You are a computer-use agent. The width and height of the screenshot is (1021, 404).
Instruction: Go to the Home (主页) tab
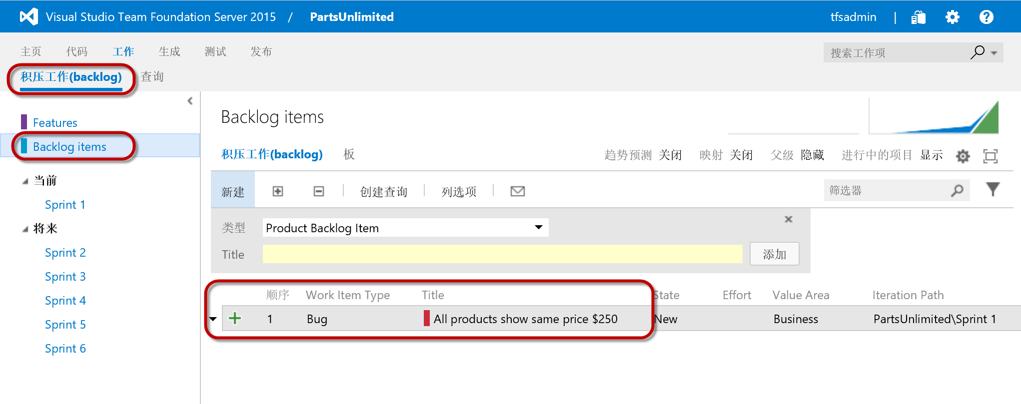(x=31, y=51)
